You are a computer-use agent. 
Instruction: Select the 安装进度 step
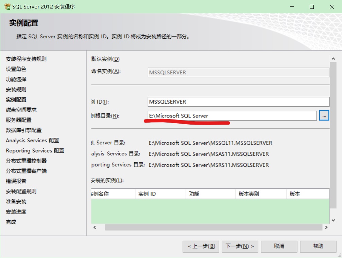[16, 212]
